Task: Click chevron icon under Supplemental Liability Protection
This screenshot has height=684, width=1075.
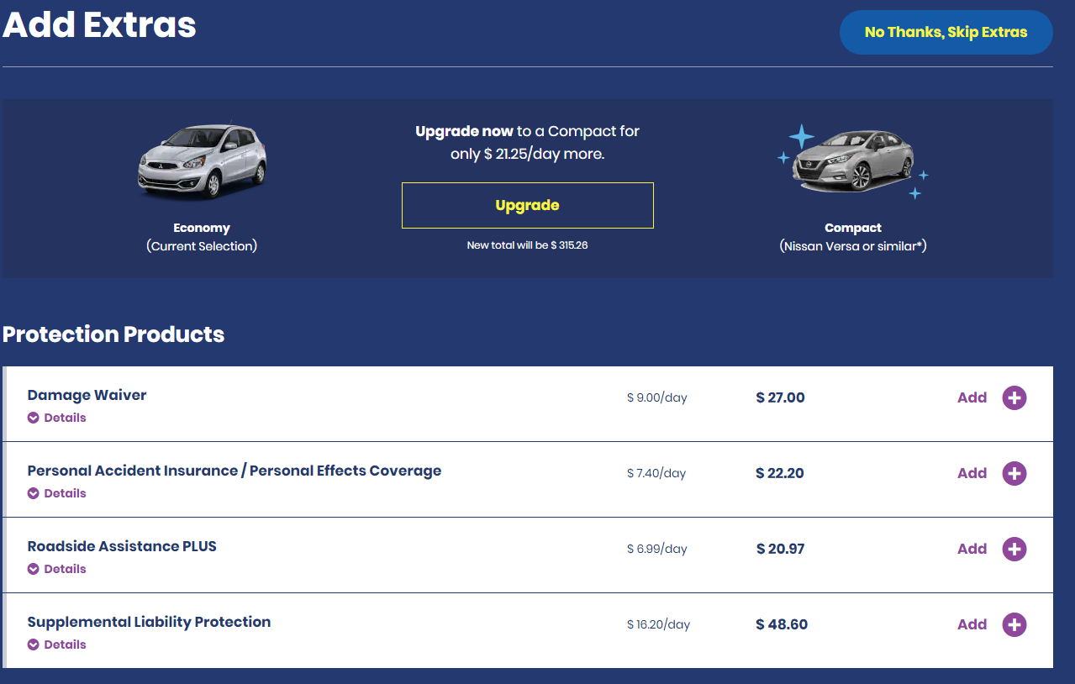Action: [x=34, y=645]
